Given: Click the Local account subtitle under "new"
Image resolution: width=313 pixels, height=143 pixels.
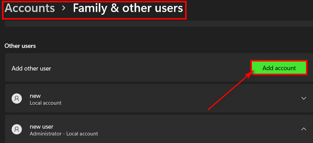Looking at the screenshot, I should point(45,103).
